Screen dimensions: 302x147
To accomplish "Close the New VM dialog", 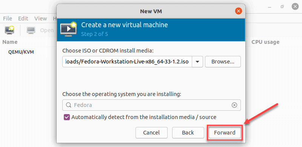I will (239, 11).
